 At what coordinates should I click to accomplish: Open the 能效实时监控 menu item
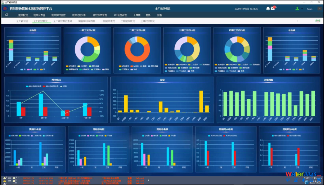58,15
